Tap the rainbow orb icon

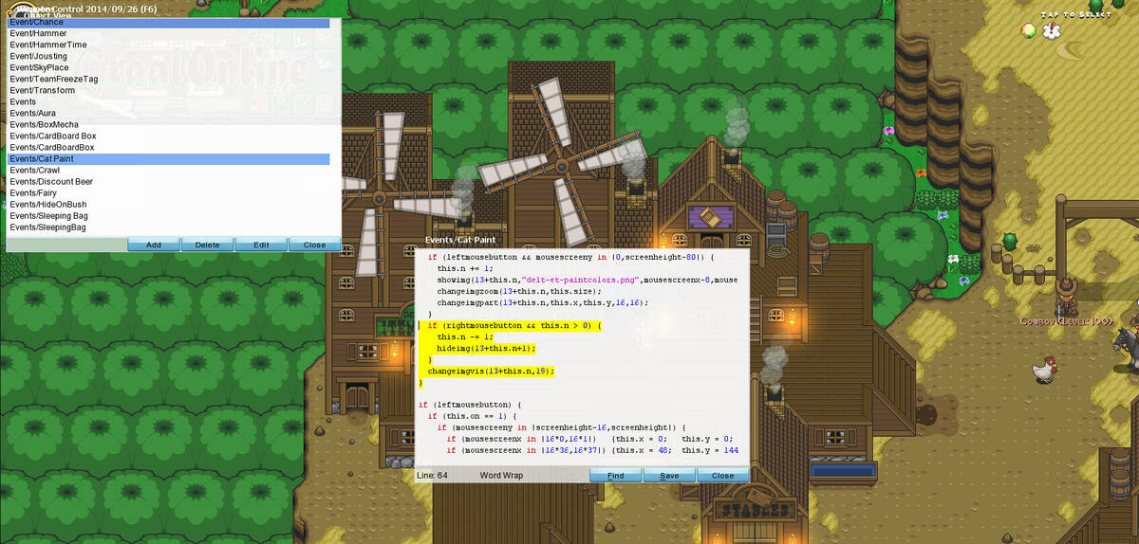pos(1029,30)
